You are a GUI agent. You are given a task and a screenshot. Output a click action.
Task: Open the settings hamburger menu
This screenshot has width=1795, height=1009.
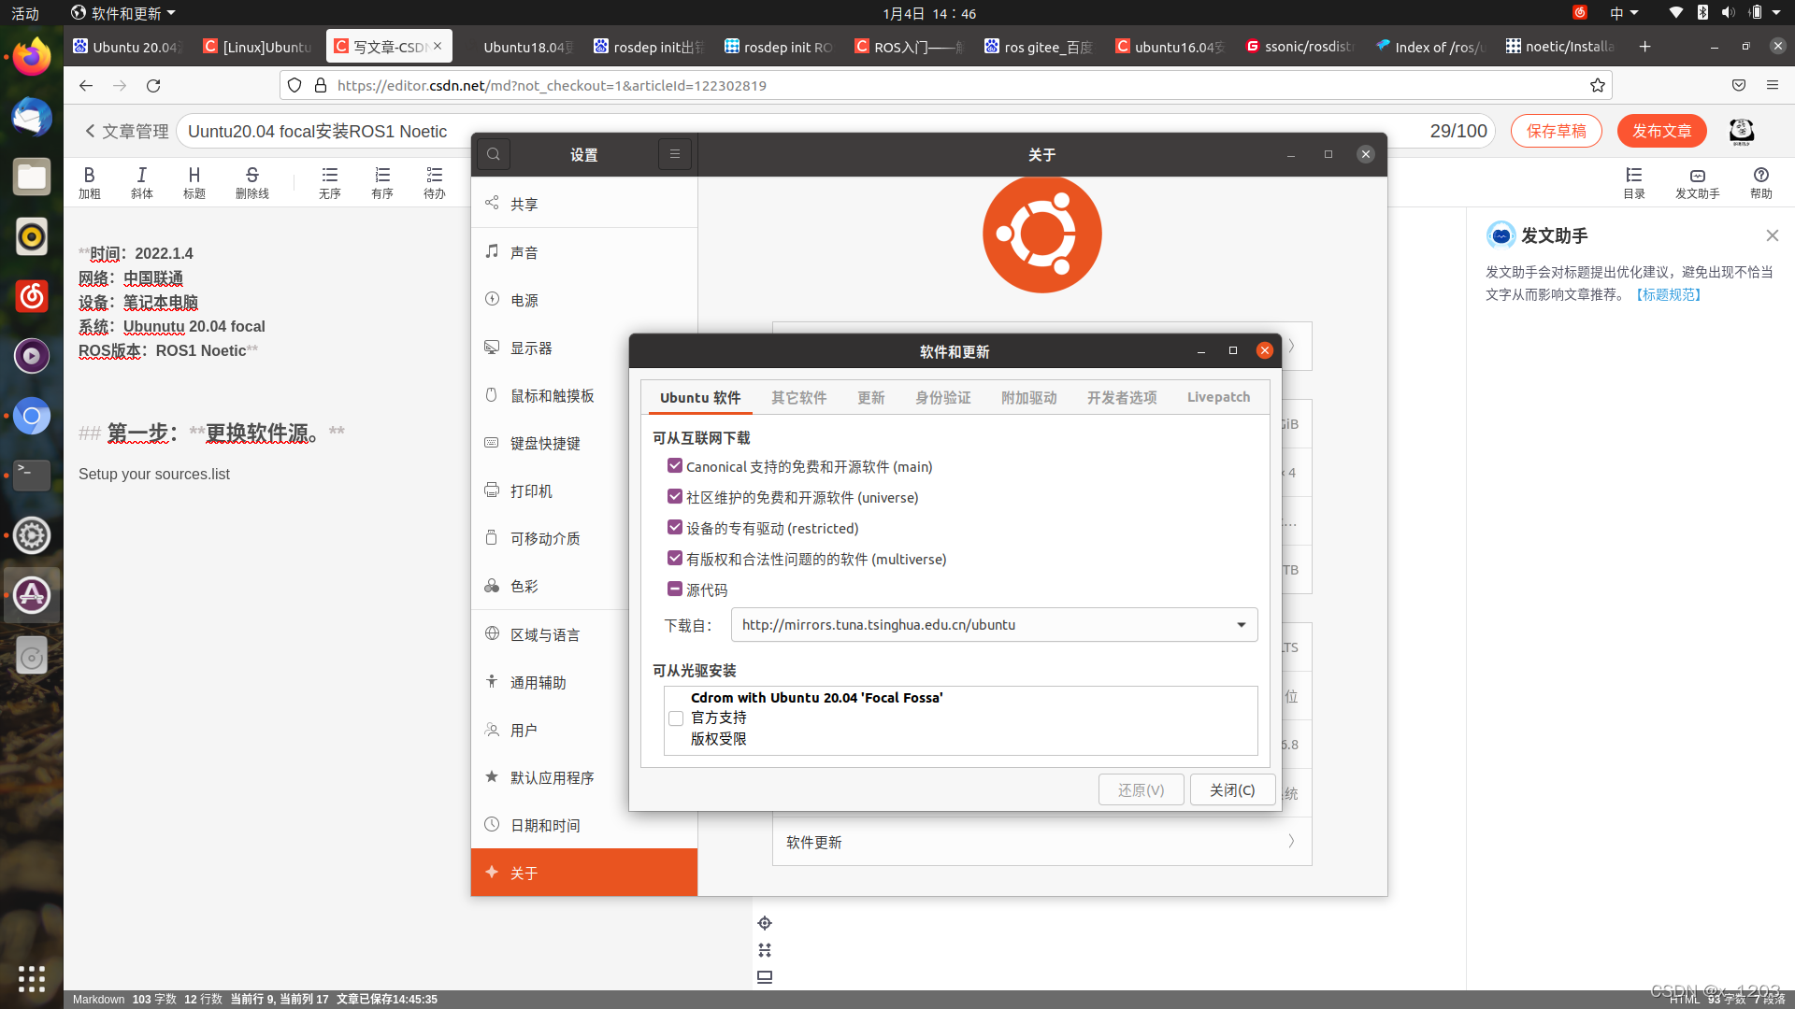[674, 154]
